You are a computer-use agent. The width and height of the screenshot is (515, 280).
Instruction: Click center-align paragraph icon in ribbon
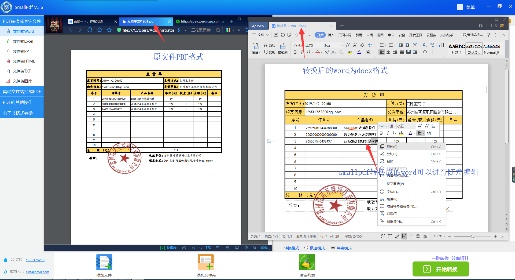(388, 52)
